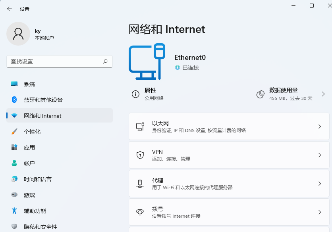Open the 拨号 settings row

229,212
